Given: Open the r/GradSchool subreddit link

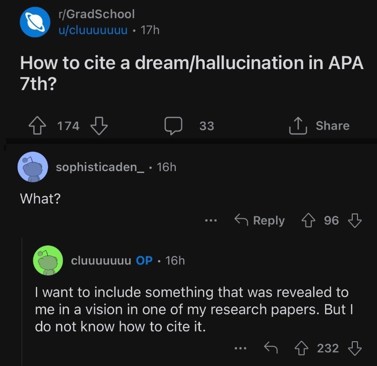Looking at the screenshot, I should [x=97, y=14].
